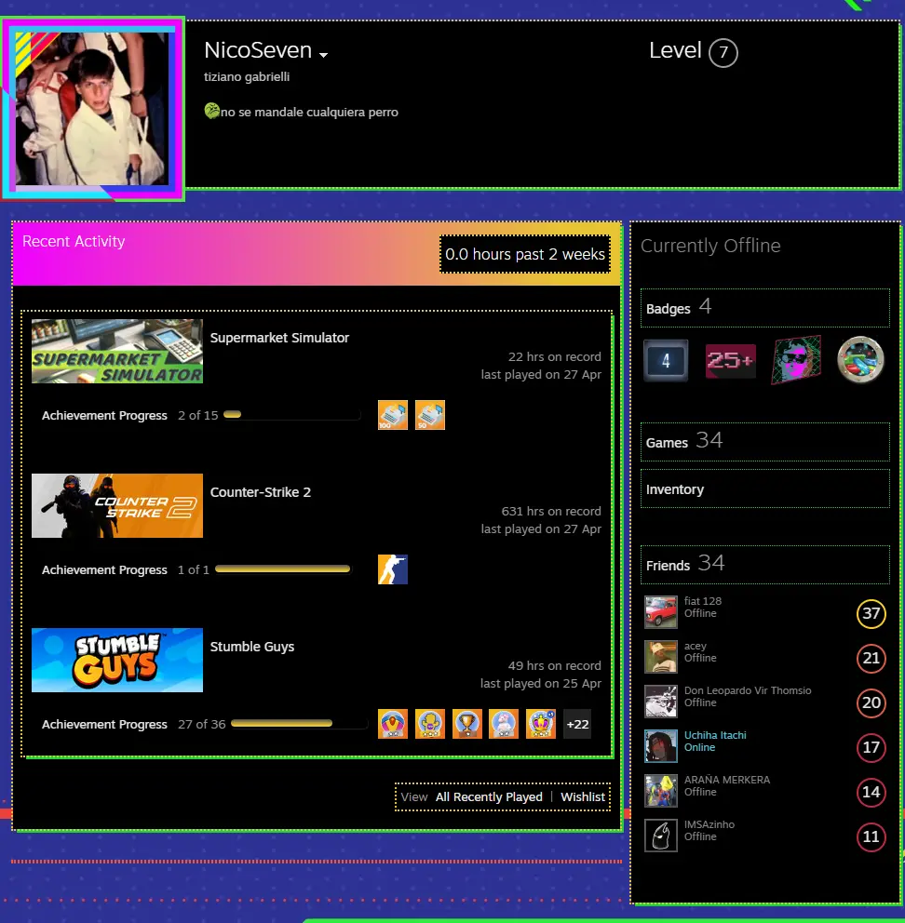Open the Friends 34 list
The width and height of the screenshot is (905, 923).
coord(764,565)
